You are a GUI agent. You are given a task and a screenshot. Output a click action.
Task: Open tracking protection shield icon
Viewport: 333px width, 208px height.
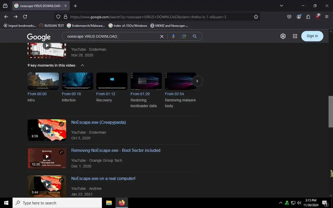coord(58,17)
